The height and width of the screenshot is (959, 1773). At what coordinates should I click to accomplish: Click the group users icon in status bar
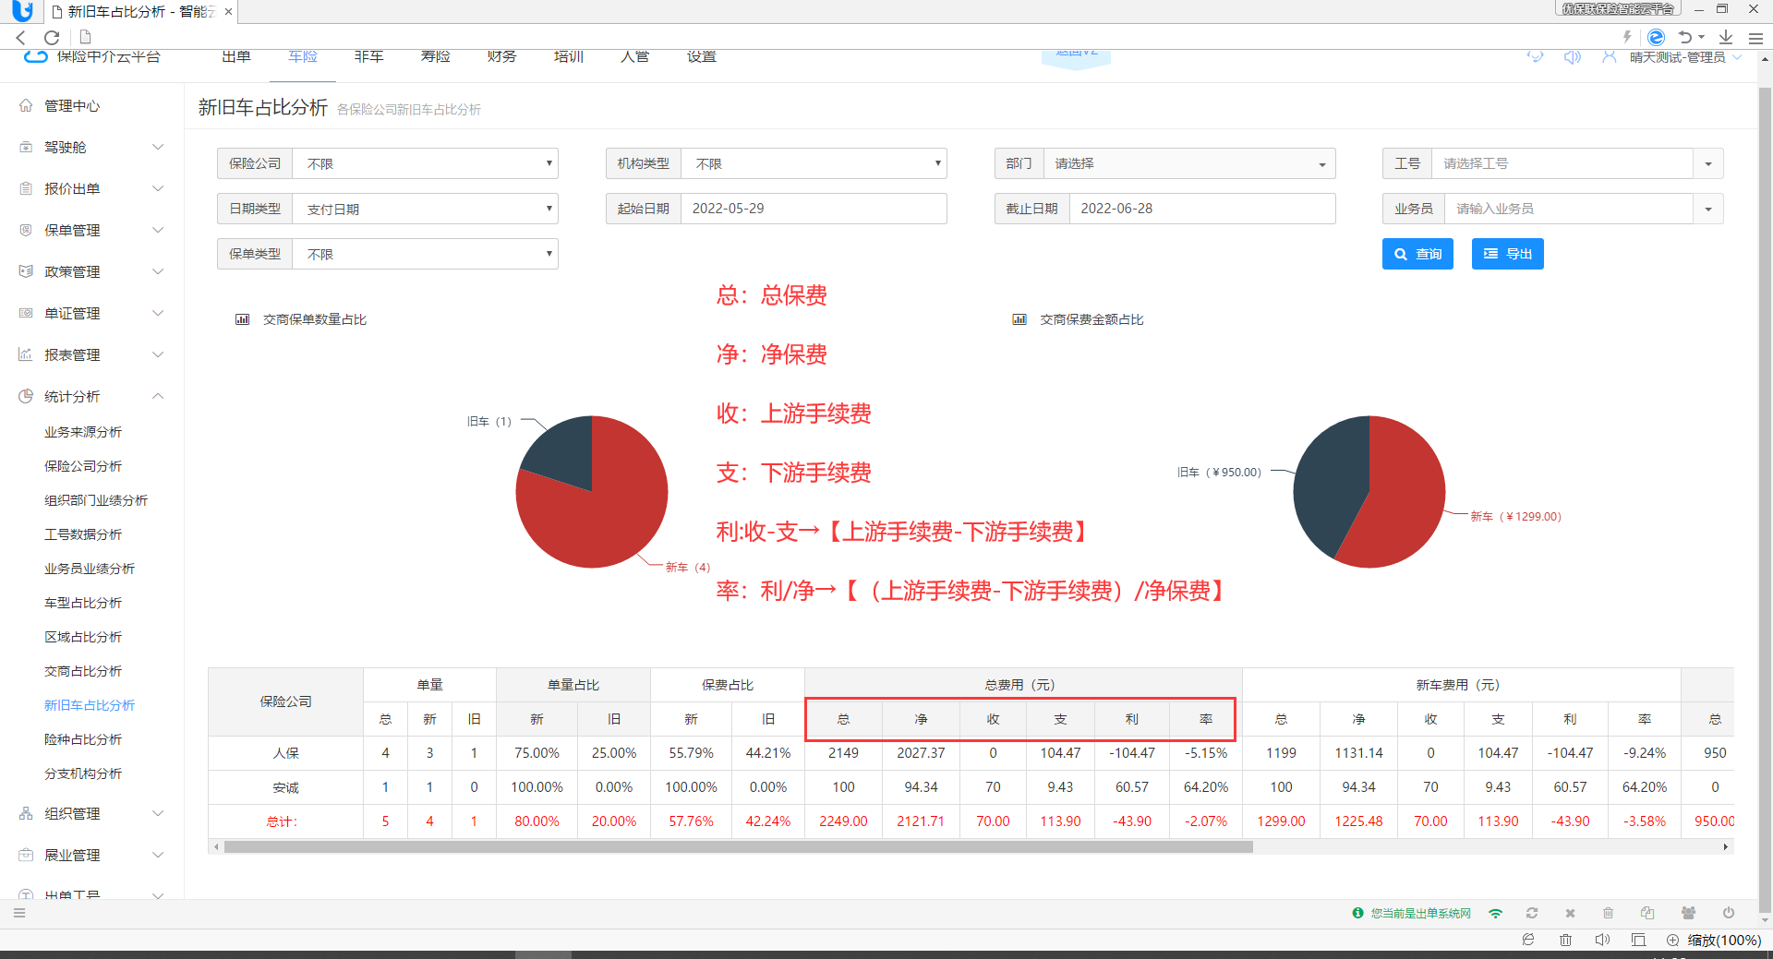1688,913
